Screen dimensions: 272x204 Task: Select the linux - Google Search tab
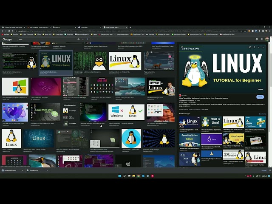tap(115, 27)
